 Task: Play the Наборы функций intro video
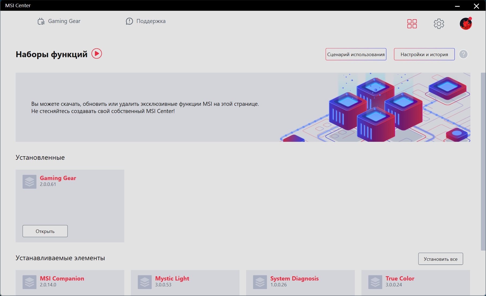click(97, 54)
